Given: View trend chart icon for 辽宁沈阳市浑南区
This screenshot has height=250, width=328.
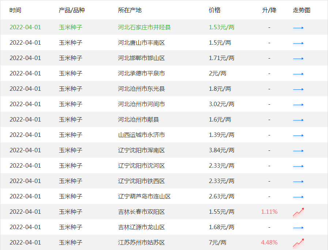Looking at the screenshot, I should point(299,150).
